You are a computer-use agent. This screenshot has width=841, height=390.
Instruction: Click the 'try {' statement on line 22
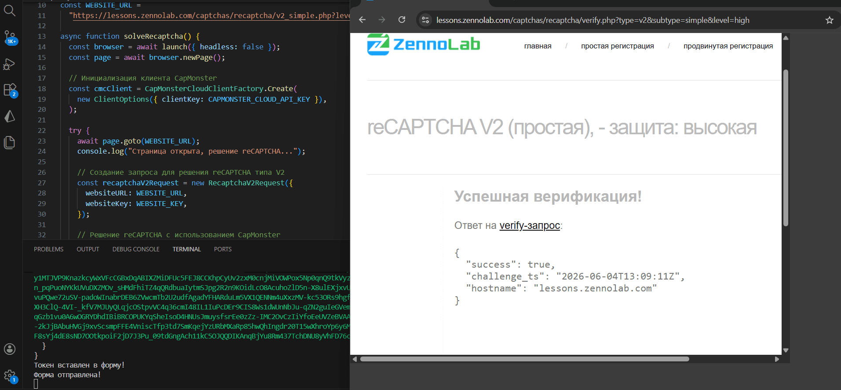coord(79,130)
